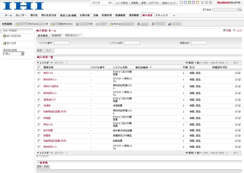
Task: Open ユーザ設定 from the top bar
Action: pyautogui.click(x=122, y=3)
